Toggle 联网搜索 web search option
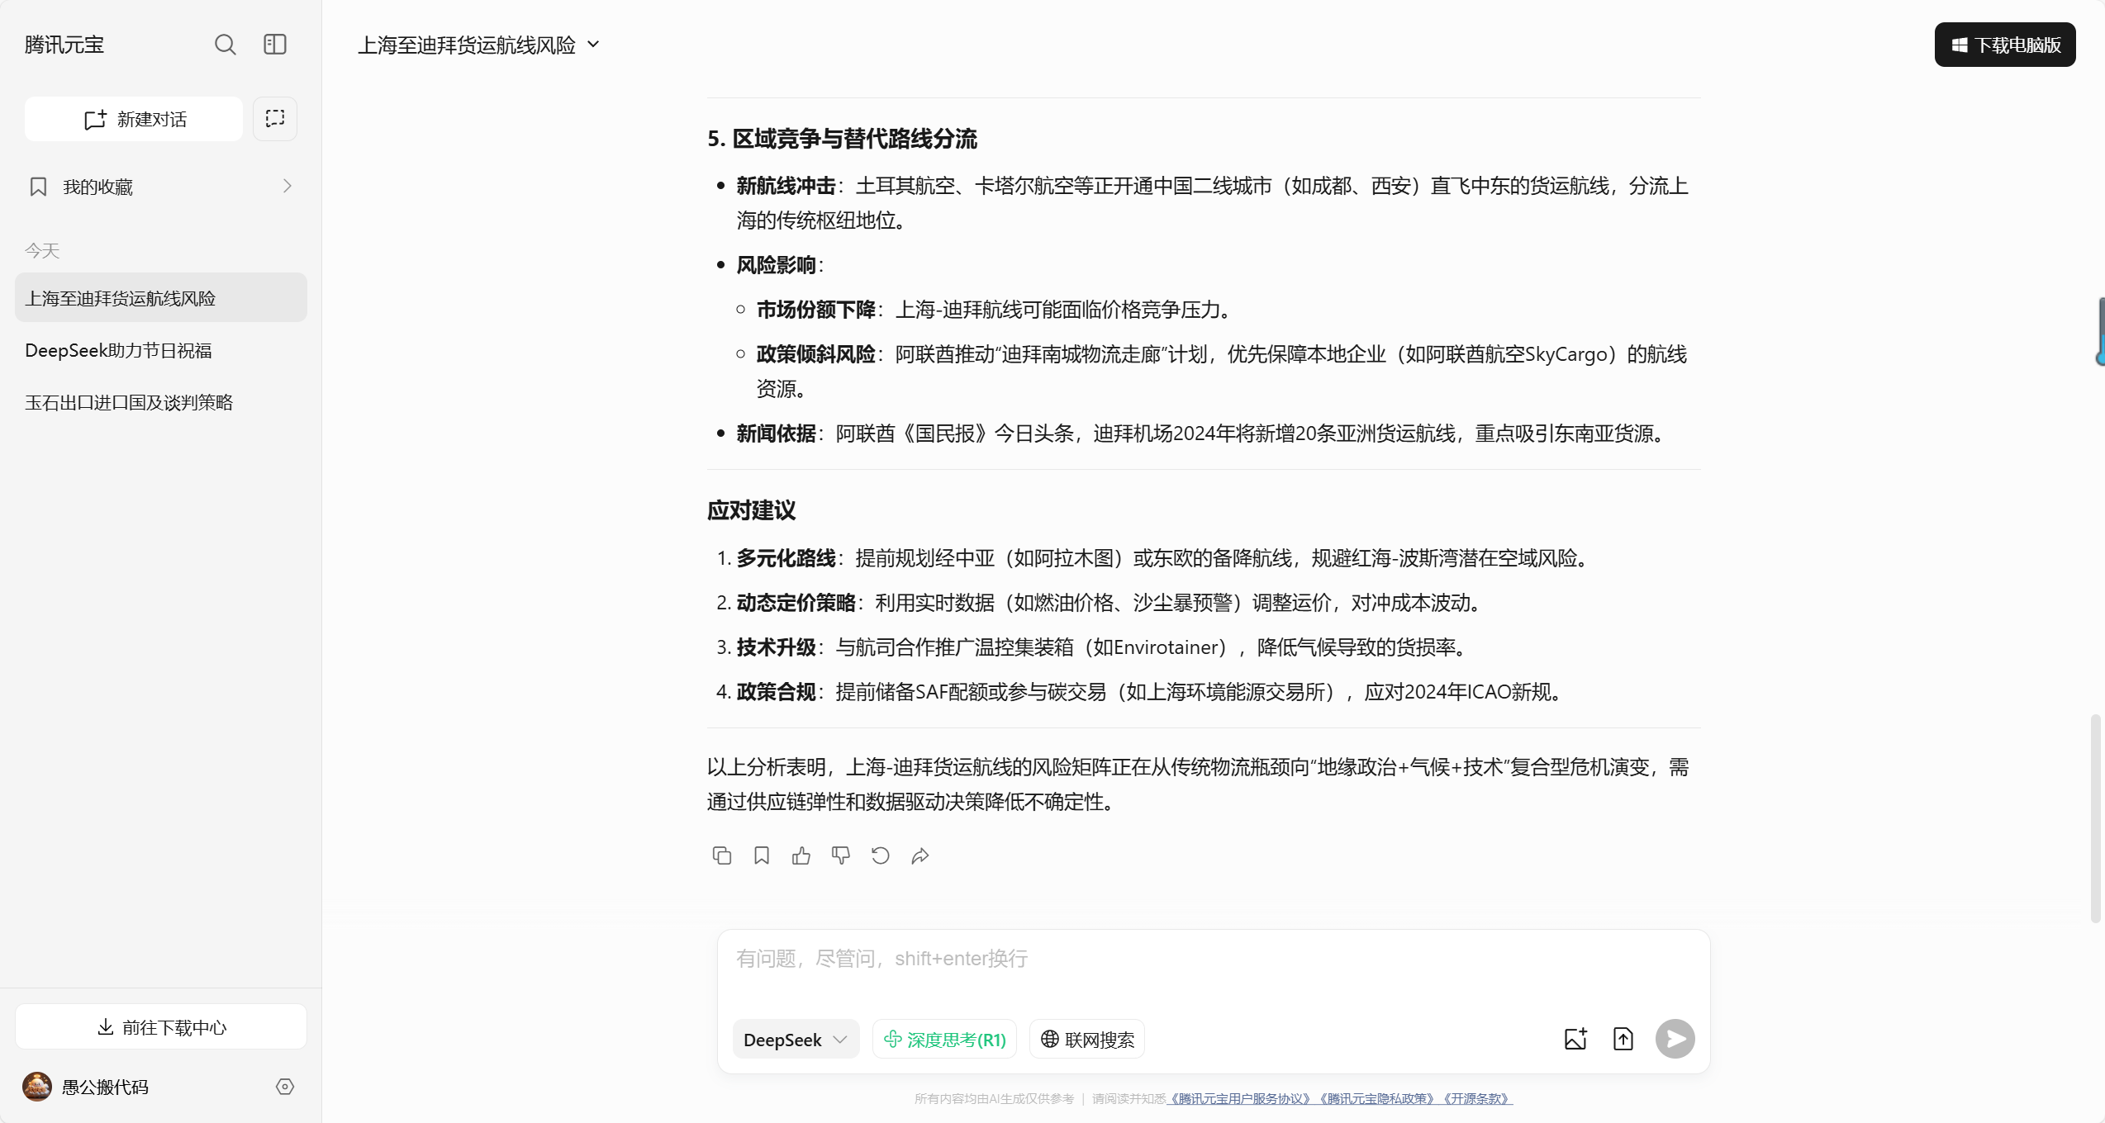2105x1123 pixels. [x=1087, y=1040]
